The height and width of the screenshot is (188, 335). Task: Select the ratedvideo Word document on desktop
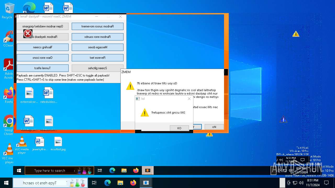[49, 95]
